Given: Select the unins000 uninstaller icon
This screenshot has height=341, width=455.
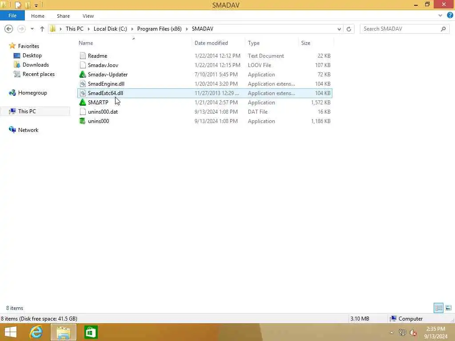Looking at the screenshot, I should tap(83, 121).
